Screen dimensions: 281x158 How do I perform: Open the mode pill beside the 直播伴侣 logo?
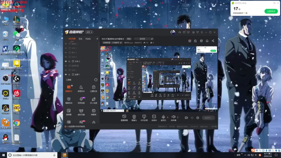click(x=89, y=32)
